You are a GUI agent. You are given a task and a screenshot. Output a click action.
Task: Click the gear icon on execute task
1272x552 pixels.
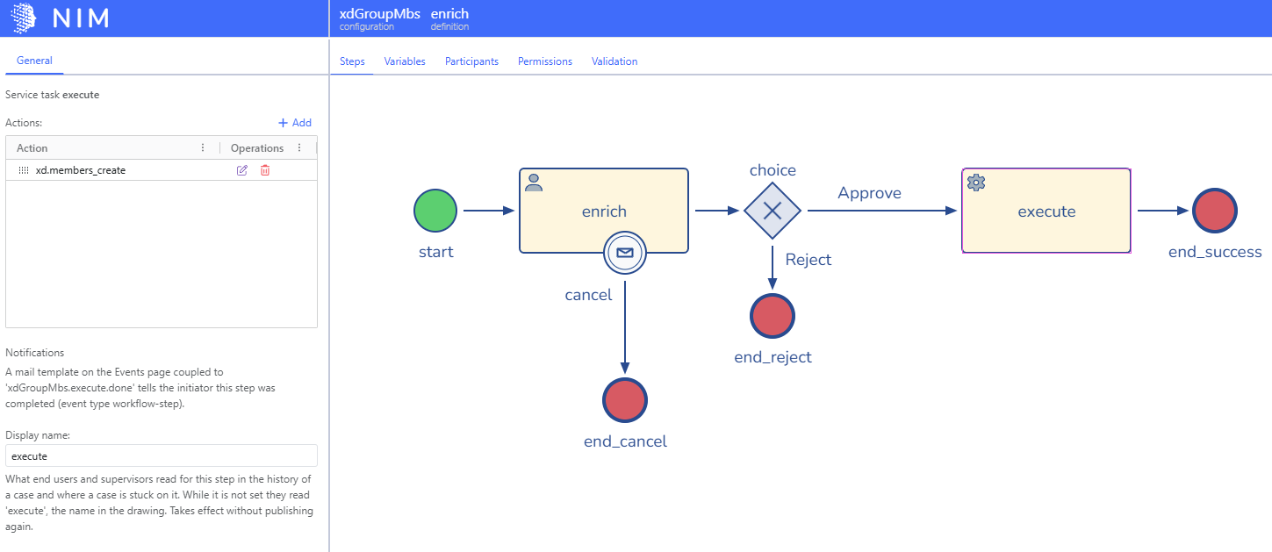(976, 183)
